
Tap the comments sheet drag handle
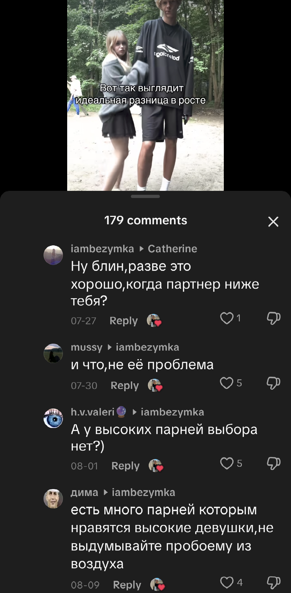tap(145, 196)
